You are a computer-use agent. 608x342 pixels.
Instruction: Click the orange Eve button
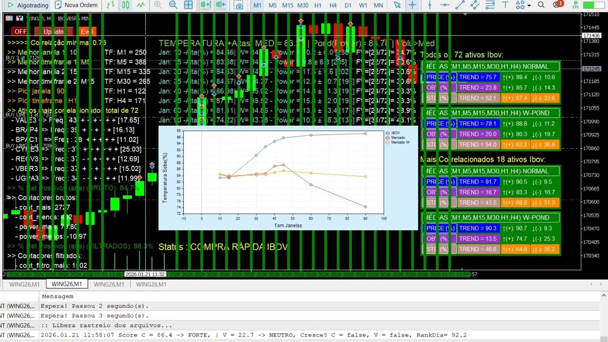click(88, 31)
